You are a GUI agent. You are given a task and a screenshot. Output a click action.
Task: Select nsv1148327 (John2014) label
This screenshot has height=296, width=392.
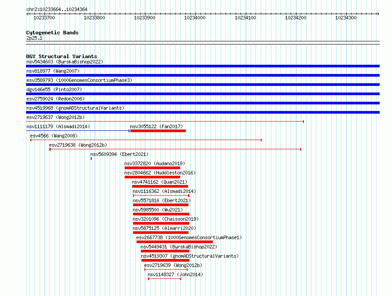pos(175,274)
